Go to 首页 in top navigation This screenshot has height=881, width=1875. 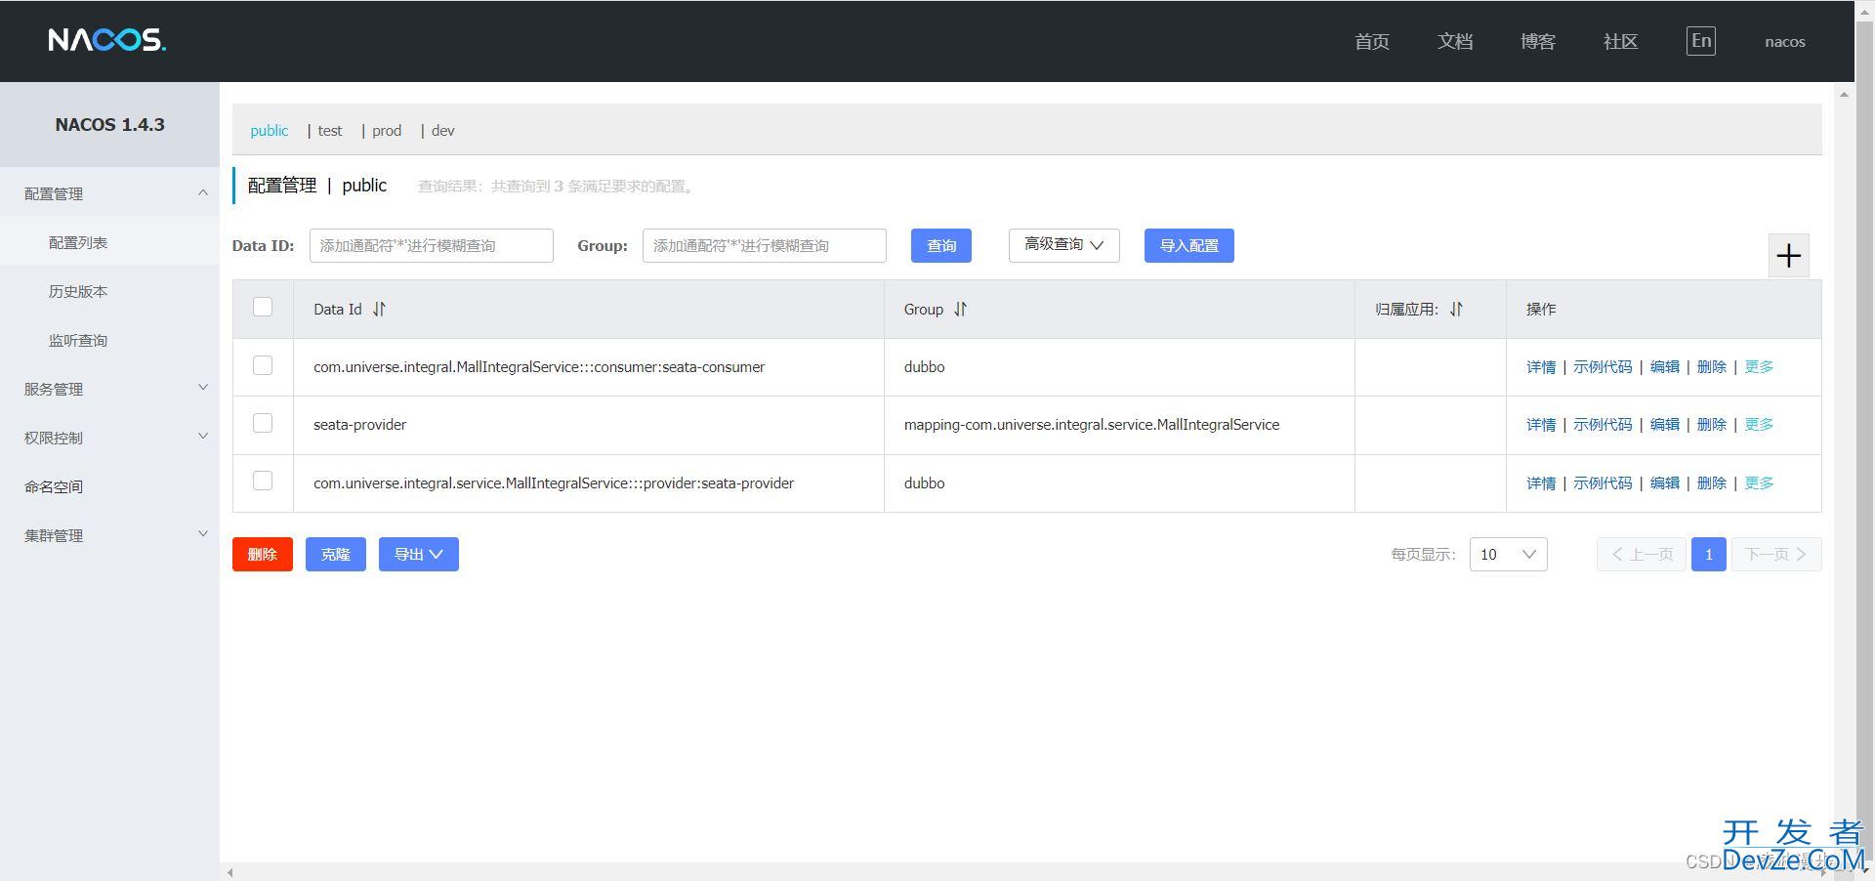tap(1372, 41)
